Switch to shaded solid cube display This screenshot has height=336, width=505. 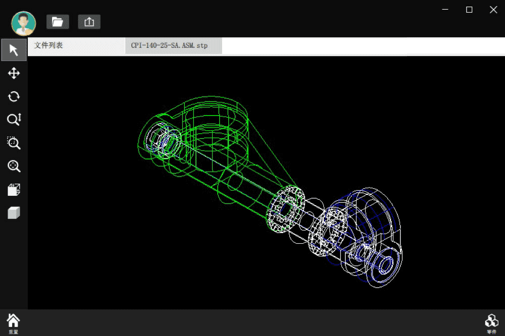click(14, 213)
